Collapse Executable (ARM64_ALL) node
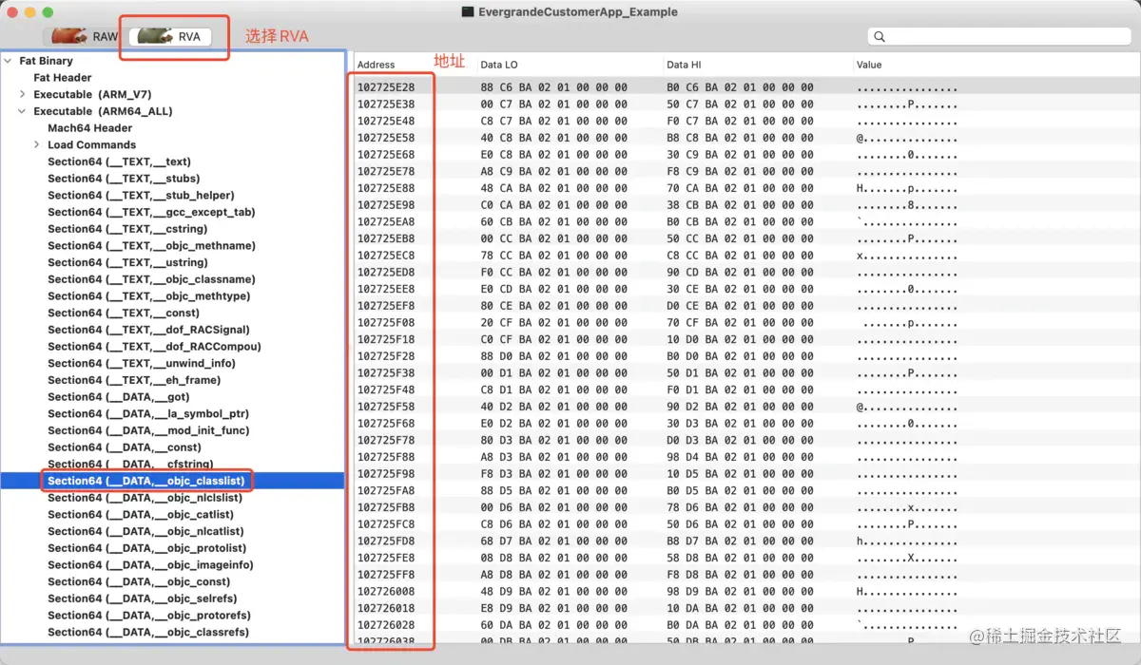Viewport: 1141px width, 665px height. [x=23, y=111]
